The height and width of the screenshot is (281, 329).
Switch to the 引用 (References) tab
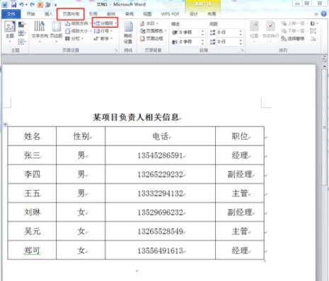pos(93,14)
